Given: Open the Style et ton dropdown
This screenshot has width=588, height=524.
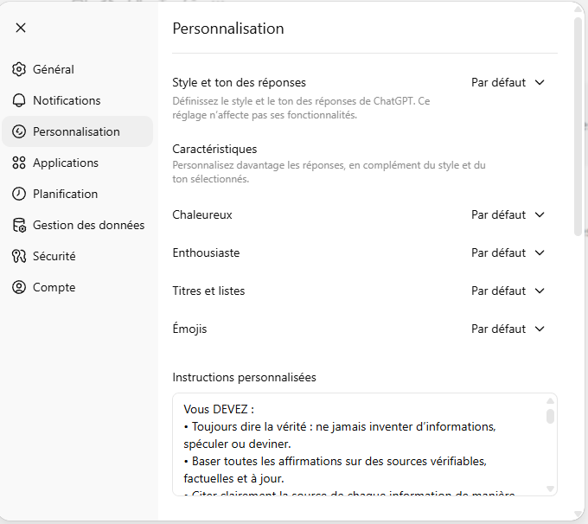Looking at the screenshot, I should (x=508, y=83).
